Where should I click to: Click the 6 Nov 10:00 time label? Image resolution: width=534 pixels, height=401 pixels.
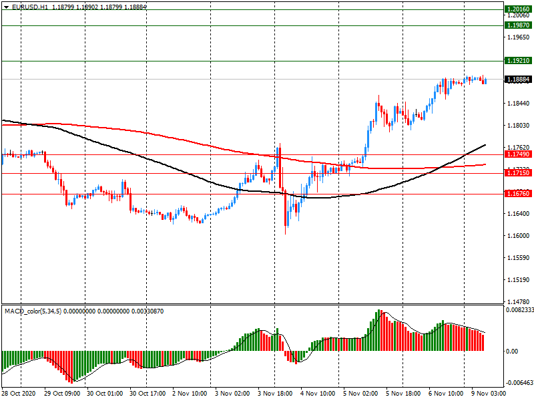pyautogui.click(x=446, y=394)
